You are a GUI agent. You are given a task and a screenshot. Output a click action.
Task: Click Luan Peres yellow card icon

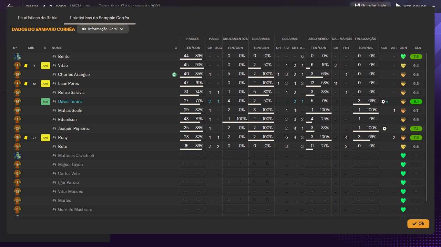(26, 84)
